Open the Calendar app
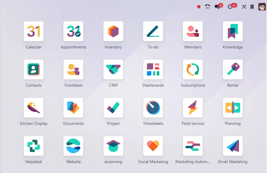Screen dimensions: 267x173 [34, 31]
